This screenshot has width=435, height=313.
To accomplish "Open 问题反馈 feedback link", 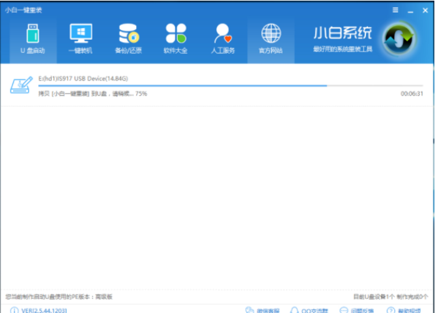I will coord(357,310).
